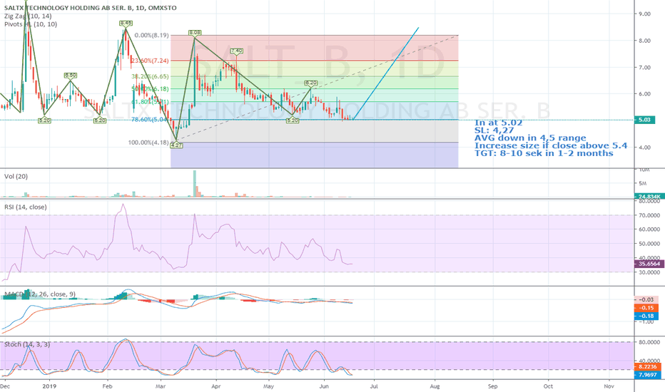Click the MACD (12, 26, close, 9) legend
This screenshot has height=392, width=665.
tap(40, 294)
